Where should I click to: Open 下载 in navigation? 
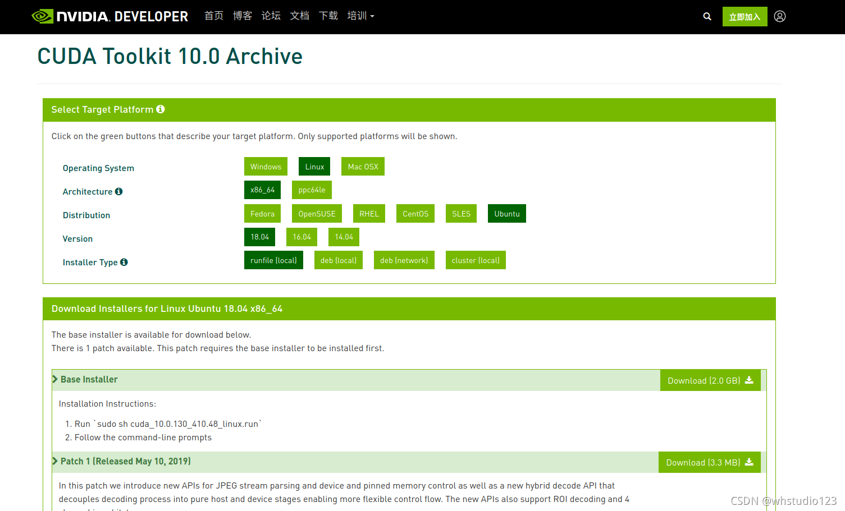(x=328, y=16)
